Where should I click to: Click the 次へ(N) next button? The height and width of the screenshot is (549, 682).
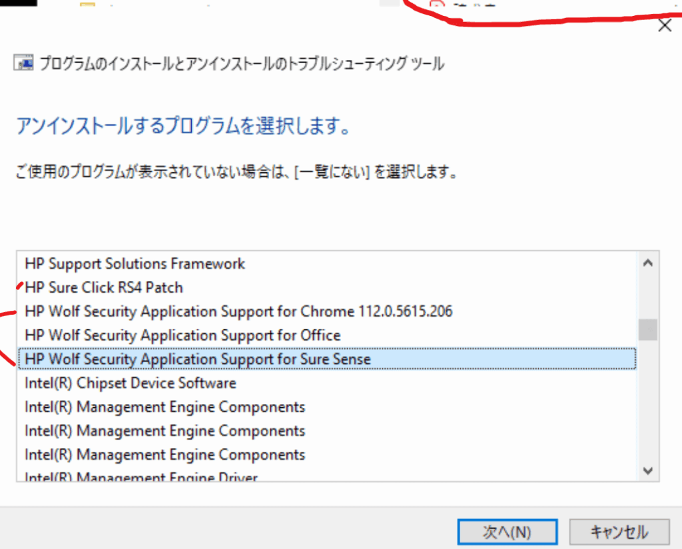(507, 532)
